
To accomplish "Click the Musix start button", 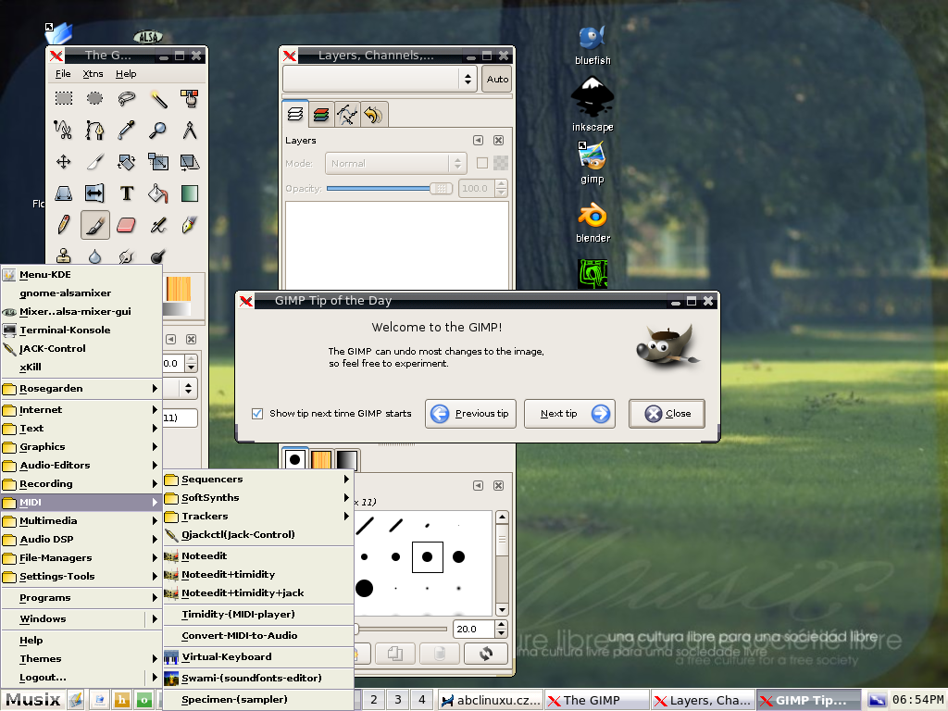I will point(33,700).
